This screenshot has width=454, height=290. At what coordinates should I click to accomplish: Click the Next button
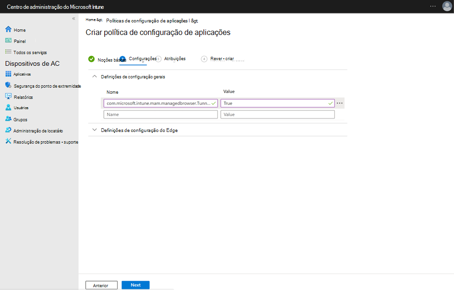click(x=136, y=285)
